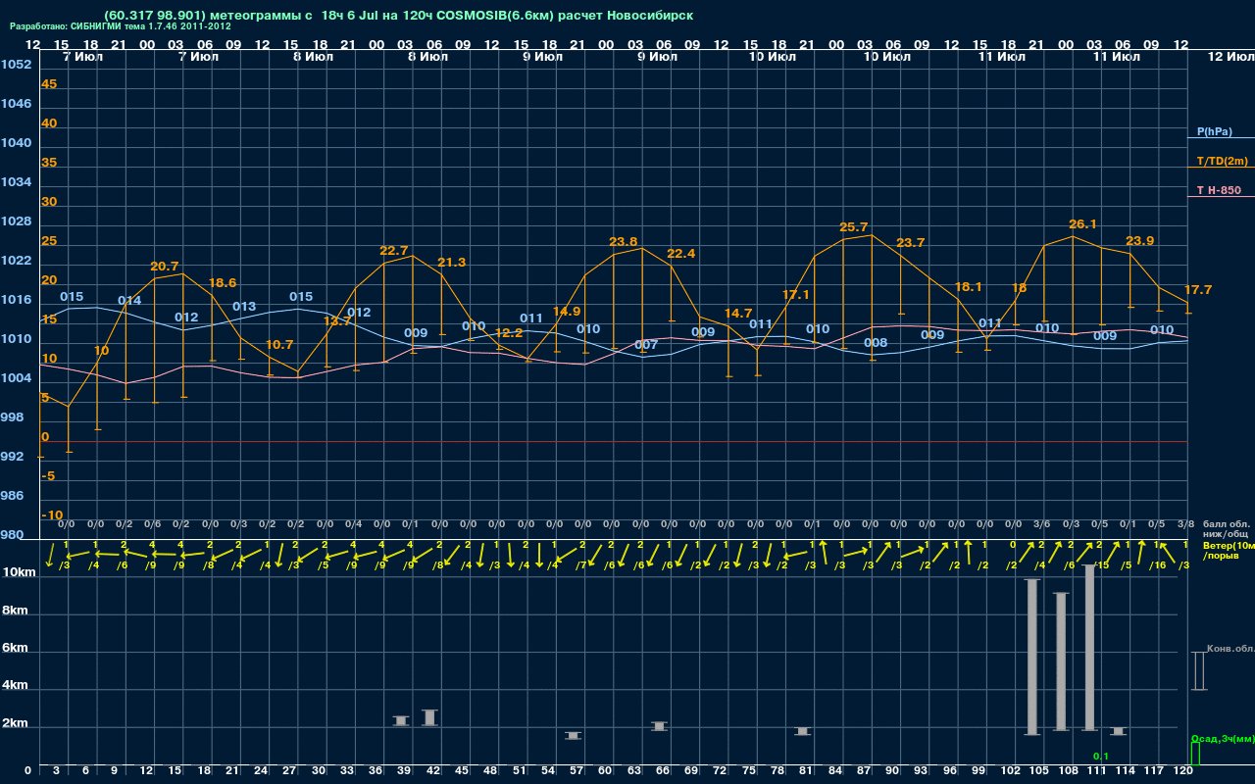Click the small cloud marker above hour 114
The height and width of the screenshot is (784, 1255).
[1119, 731]
